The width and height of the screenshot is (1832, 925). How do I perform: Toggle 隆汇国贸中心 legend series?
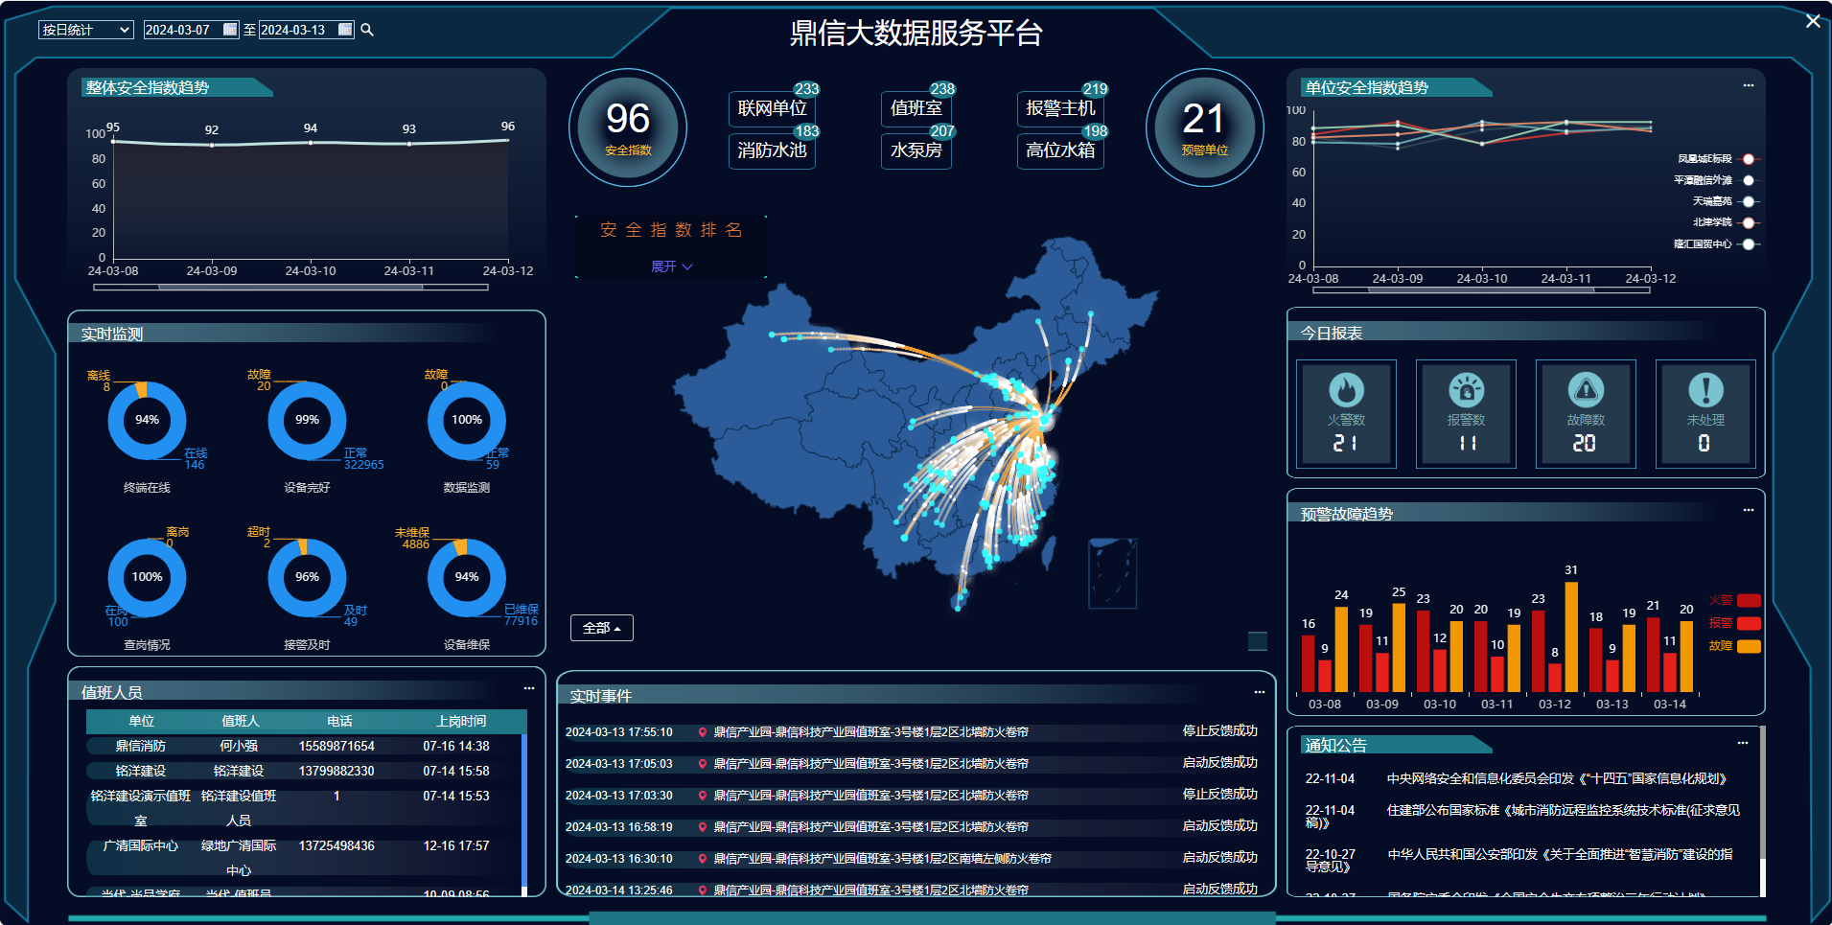click(1748, 244)
